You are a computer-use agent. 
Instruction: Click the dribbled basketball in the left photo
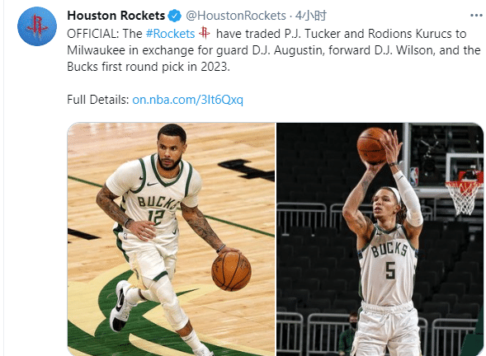231,271
